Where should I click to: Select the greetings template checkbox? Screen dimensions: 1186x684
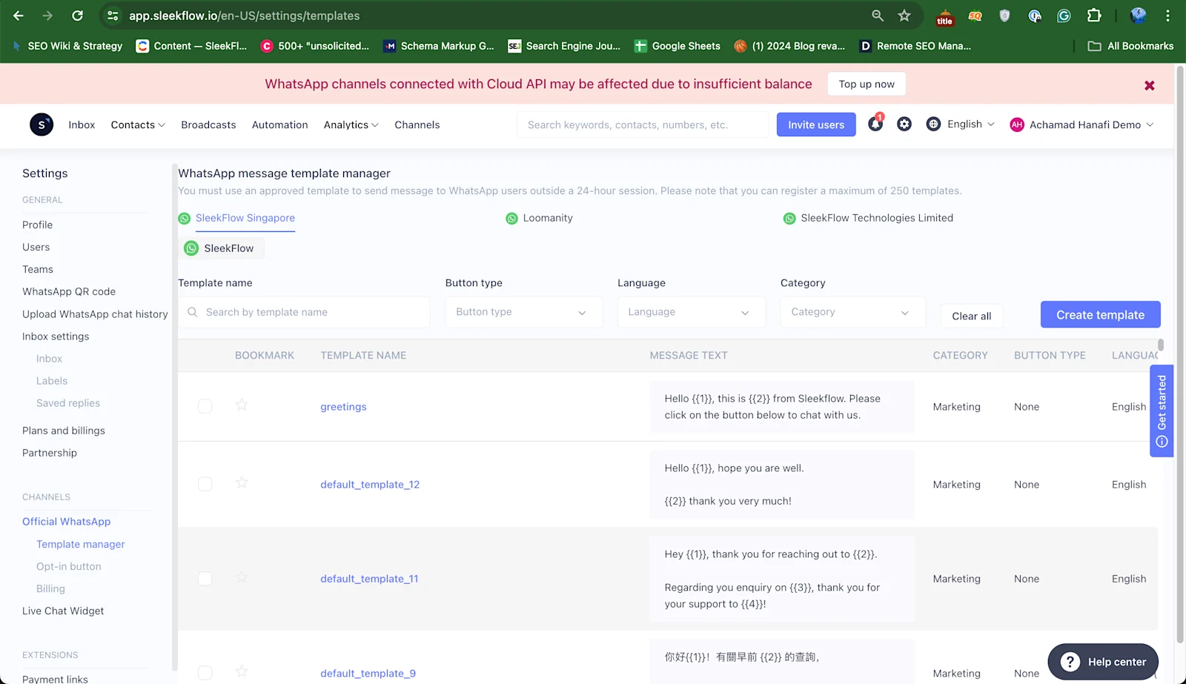(205, 406)
